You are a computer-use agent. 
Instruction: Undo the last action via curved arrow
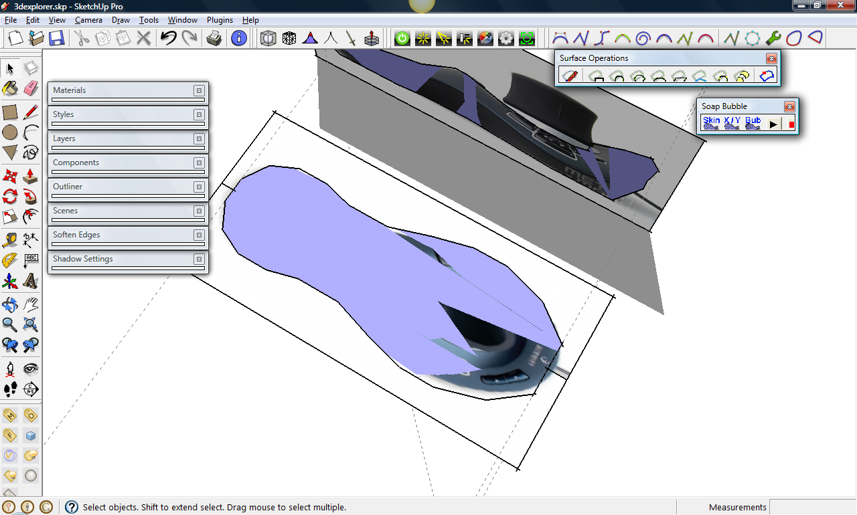[x=169, y=38]
